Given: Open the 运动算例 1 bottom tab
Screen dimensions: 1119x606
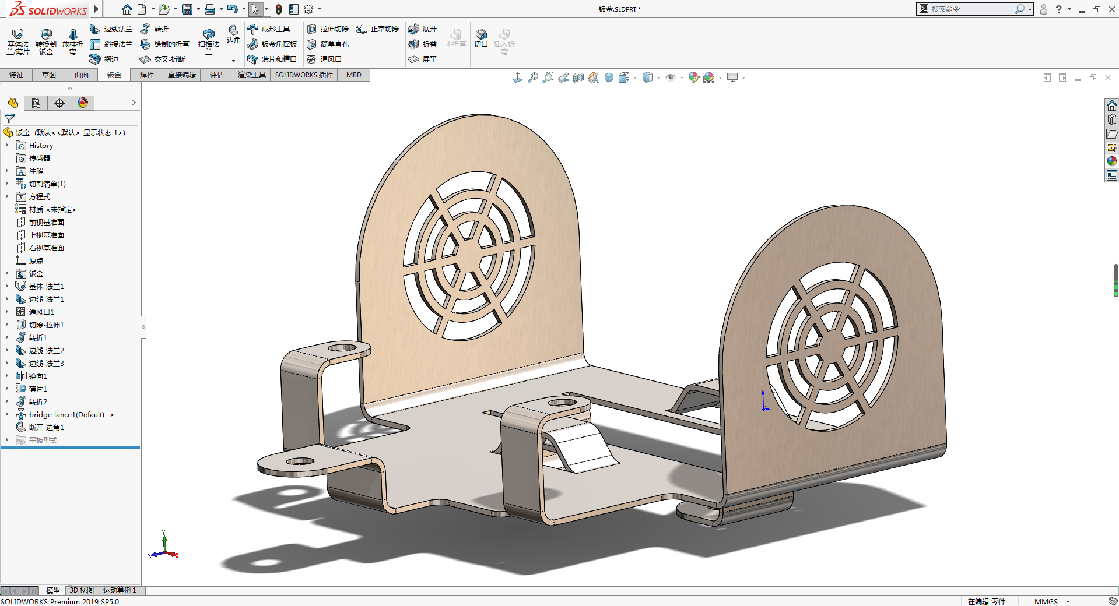Looking at the screenshot, I should tap(120, 590).
